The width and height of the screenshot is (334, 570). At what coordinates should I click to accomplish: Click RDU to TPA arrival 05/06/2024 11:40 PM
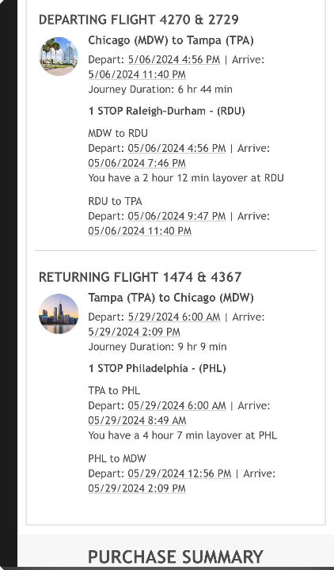point(139,231)
